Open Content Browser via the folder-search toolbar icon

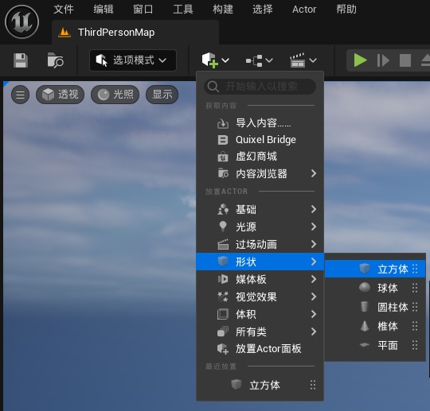55,60
